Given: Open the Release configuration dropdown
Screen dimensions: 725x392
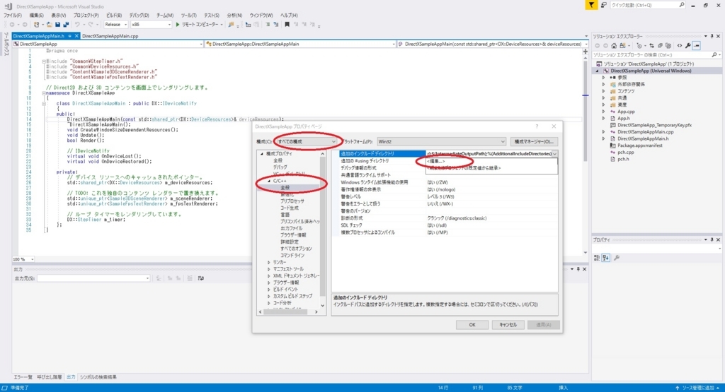Looking at the screenshot, I should (x=115, y=25).
